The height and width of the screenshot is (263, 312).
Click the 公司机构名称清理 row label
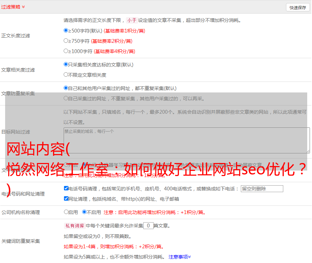pos(21,212)
